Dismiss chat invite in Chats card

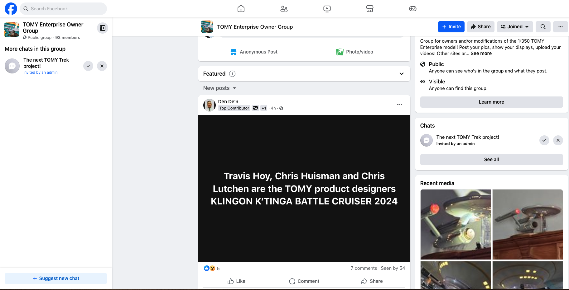(558, 140)
